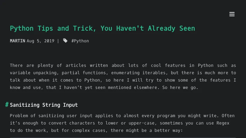This screenshot has height=138, width=246.
Task: Open the #Python tag page
Action: point(80,41)
